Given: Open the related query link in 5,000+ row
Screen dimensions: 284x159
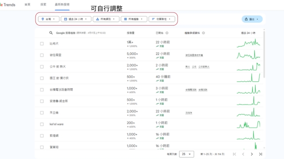Looking at the screenshot, I should click(x=194, y=55).
